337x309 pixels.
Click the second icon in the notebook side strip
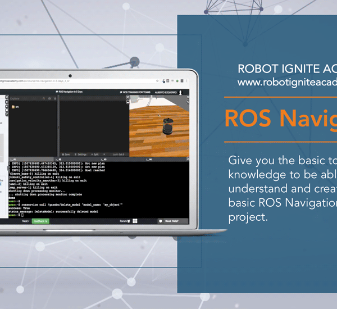click(7, 102)
